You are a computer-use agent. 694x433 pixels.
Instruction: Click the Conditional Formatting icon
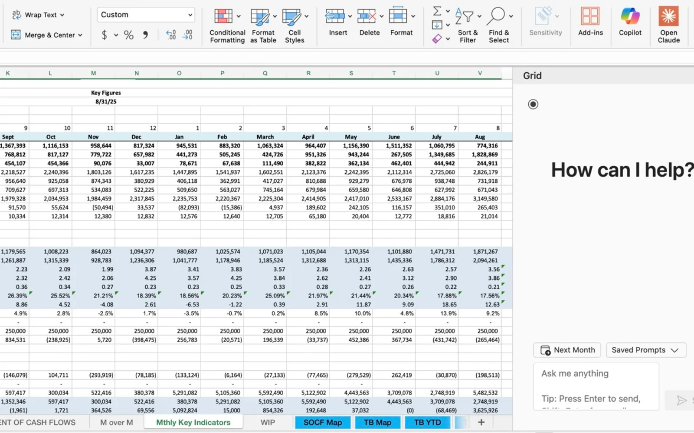click(223, 16)
